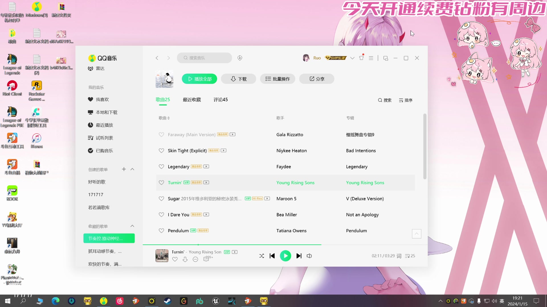Open the song-change theme shirt icon

[x=361, y=58]
